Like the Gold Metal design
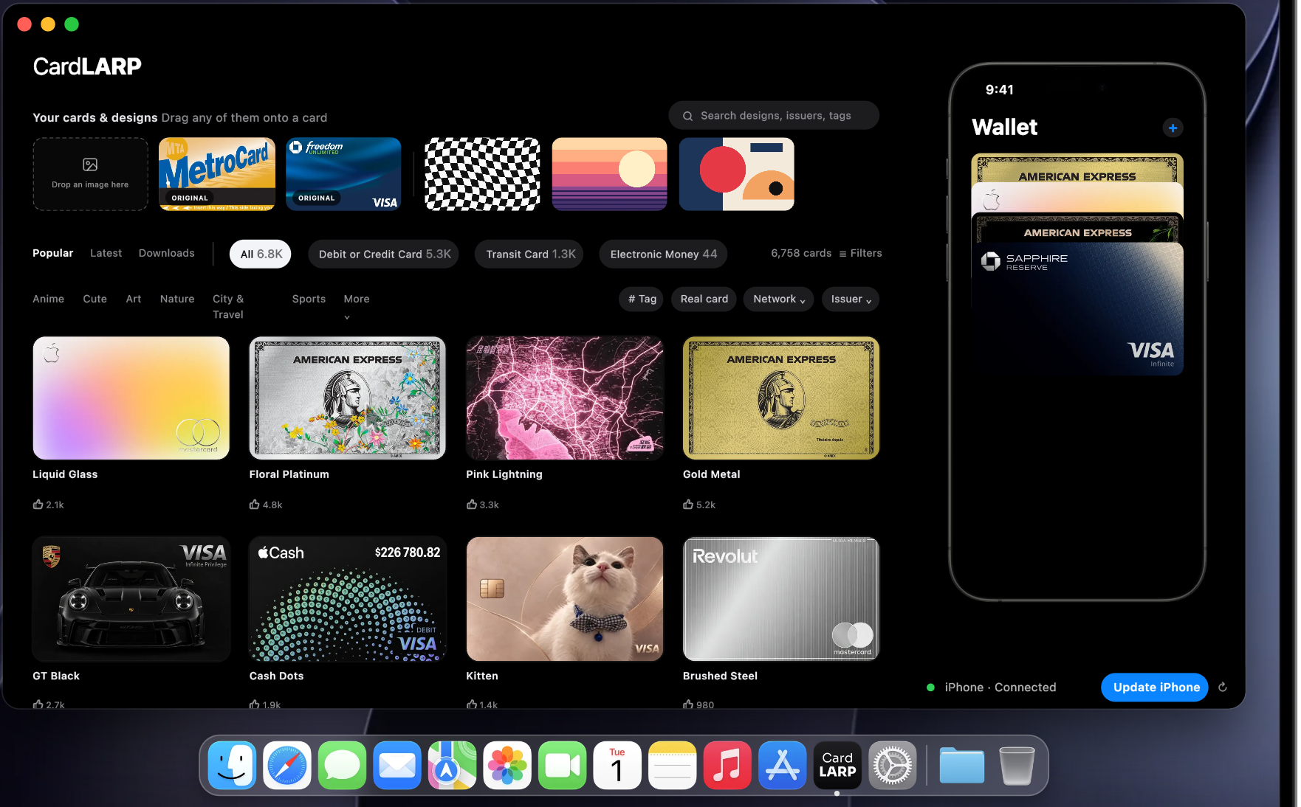Screen dimensions: 1301x807 [688, 505]
